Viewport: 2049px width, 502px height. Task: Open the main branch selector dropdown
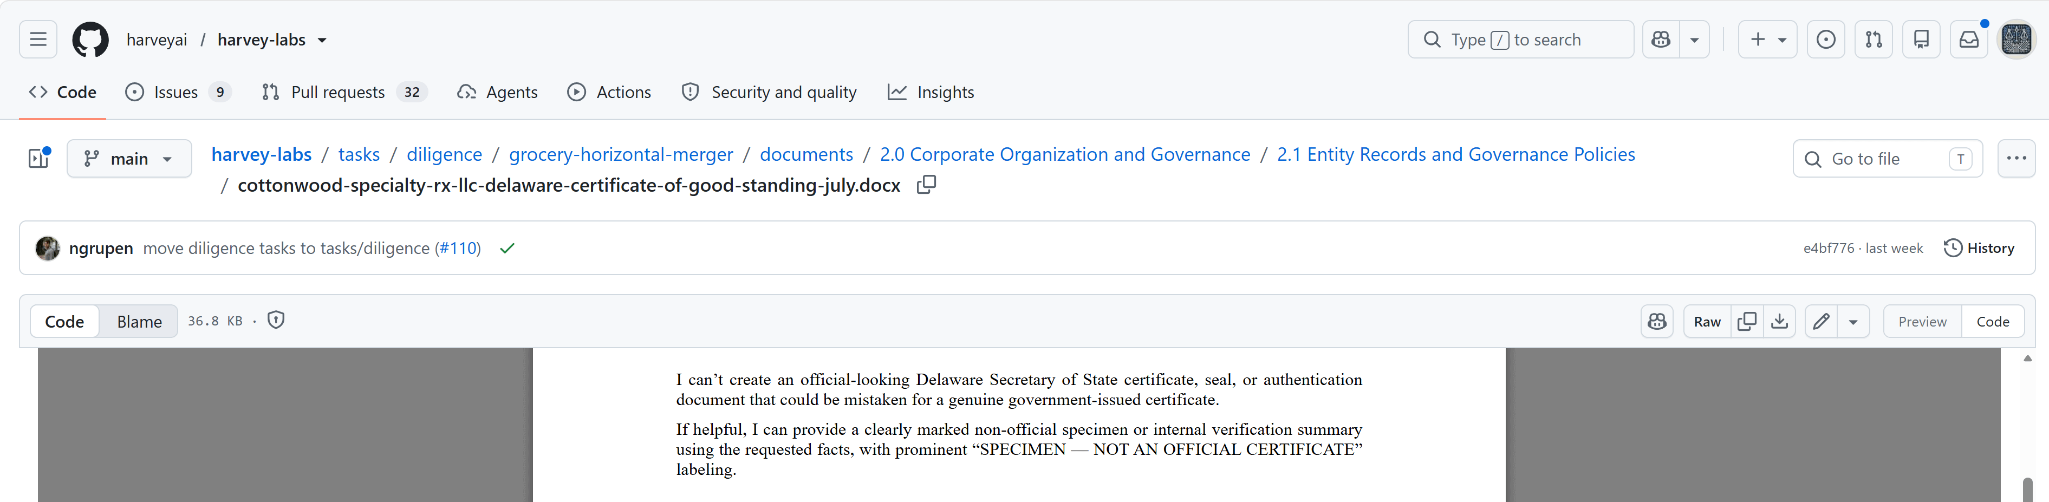129,158
